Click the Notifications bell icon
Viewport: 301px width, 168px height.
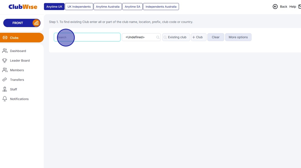point(5,98)
